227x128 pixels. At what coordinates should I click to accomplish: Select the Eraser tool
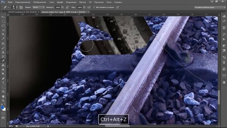[x=3, y=61]
